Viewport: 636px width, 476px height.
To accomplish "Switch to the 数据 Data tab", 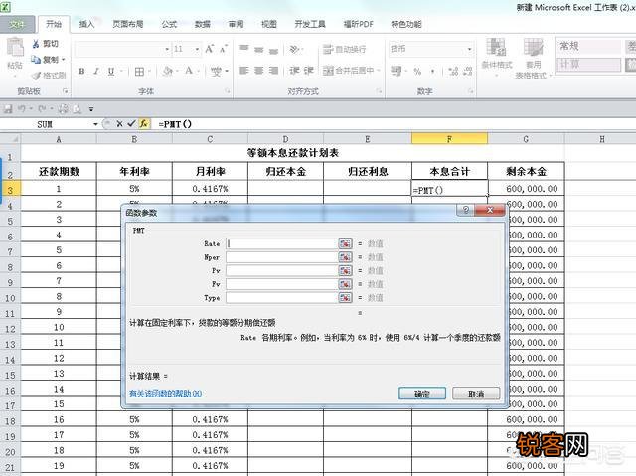I will (x=203, y=24).
